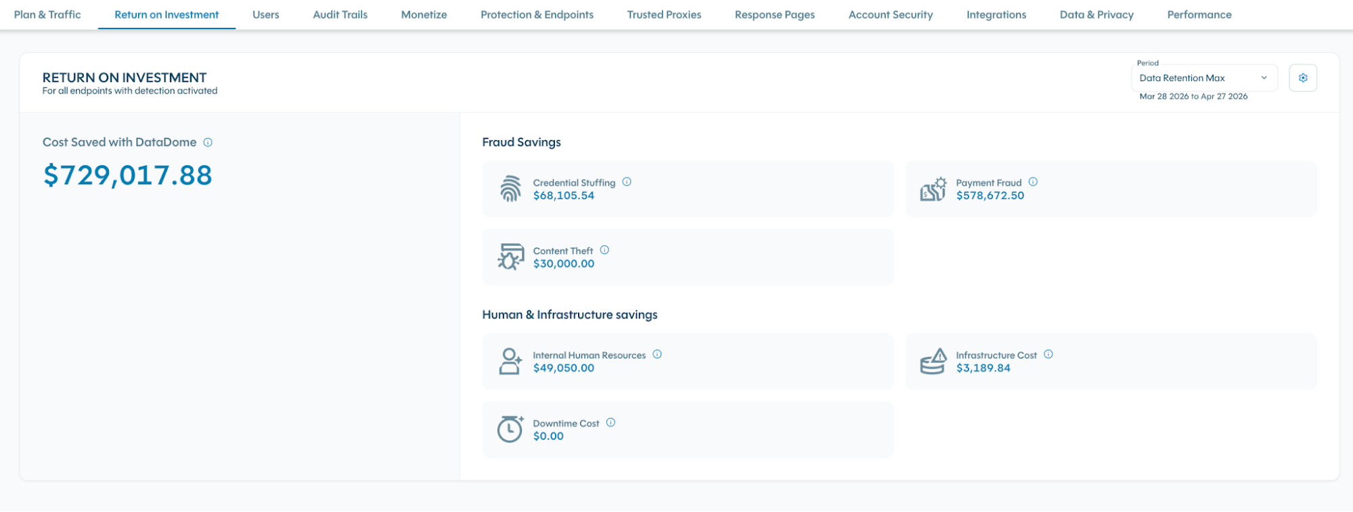Click the Cost Saved with DataDome label
This screenshot has width=1353, height=512.
click(120, 142)
